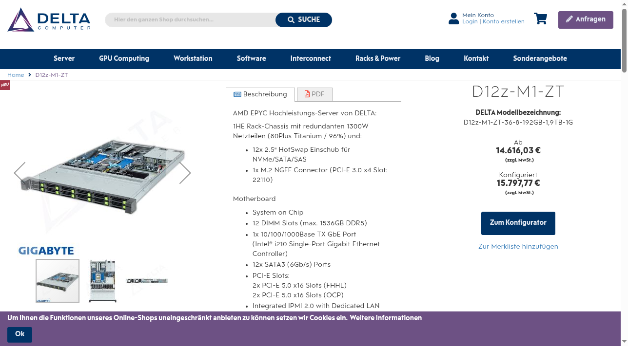Viewport: 628px width, 346px height.
Task: Click Zum Konfigurator button
Action: tap(518, 223)
